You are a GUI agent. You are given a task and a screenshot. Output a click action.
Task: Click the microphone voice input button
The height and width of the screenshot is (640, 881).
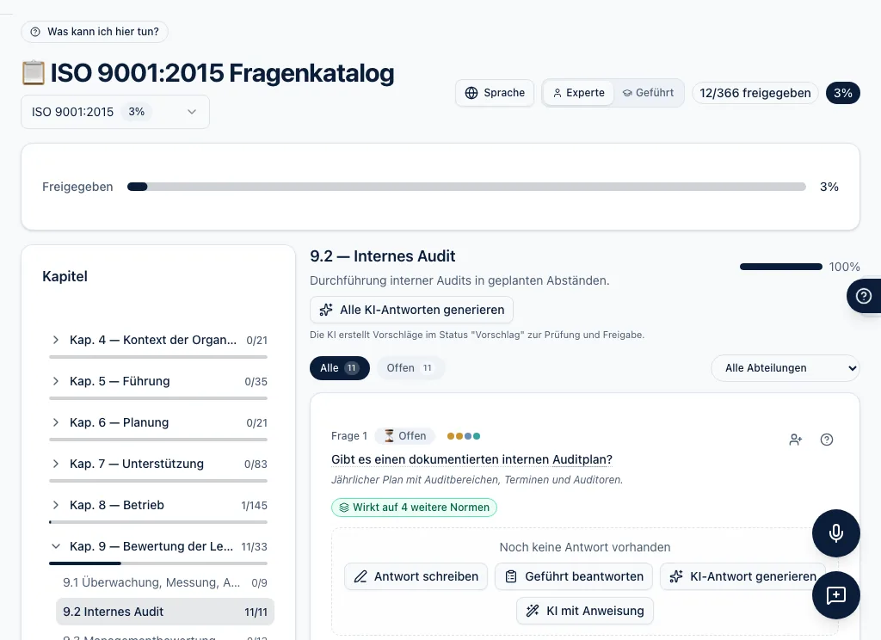[835, 532]
